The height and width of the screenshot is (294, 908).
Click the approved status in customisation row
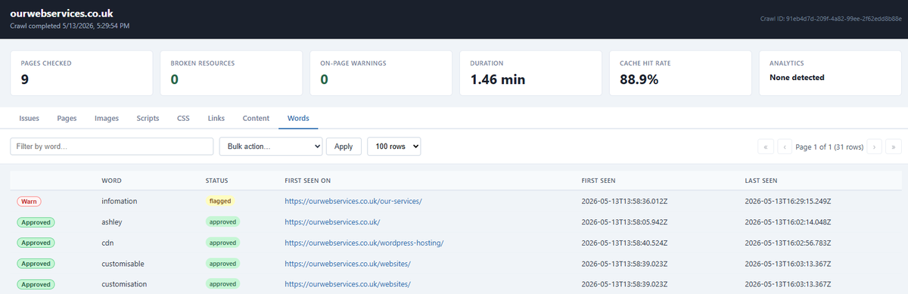(222, 284)
